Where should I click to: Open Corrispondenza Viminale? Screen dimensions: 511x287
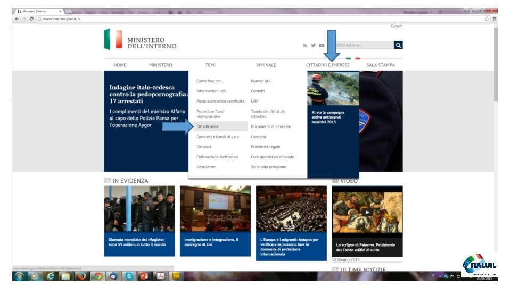tap(273, 157)
